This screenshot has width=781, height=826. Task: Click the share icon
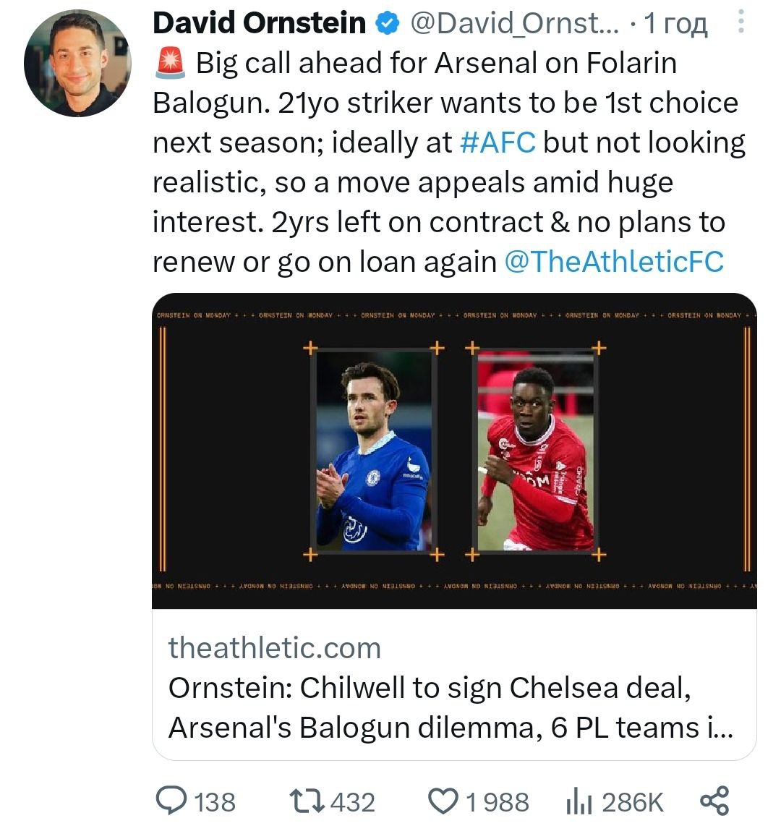click(x=715, y=801)
